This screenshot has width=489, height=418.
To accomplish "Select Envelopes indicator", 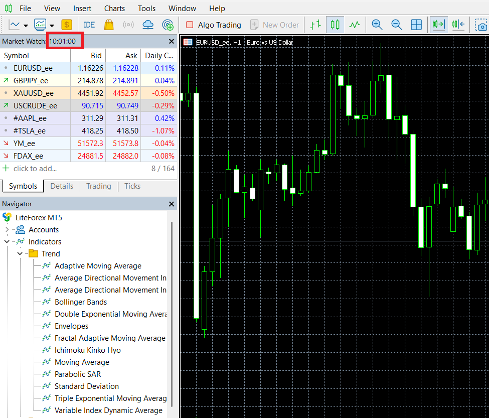I will (x=71, y=326).
